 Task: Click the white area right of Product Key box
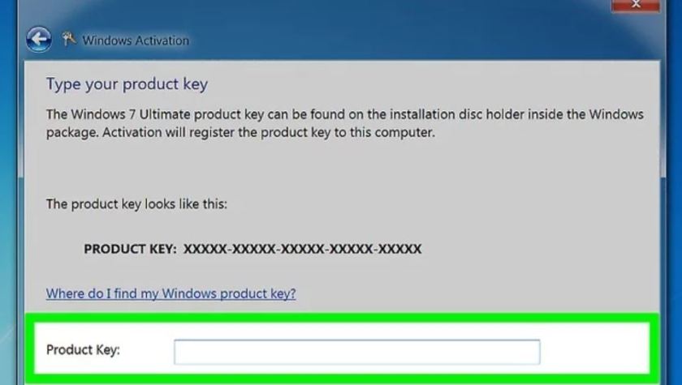pos(594,352)
